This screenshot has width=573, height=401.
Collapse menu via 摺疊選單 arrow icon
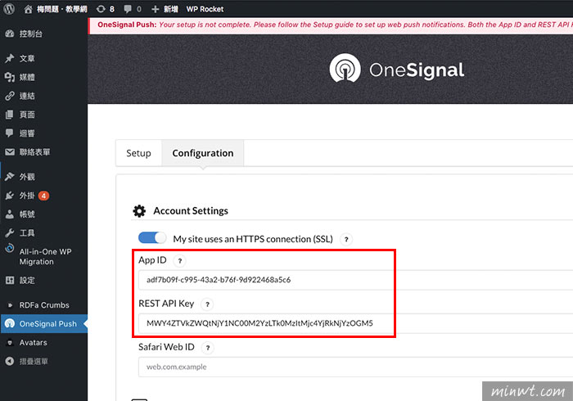(10, 361)
